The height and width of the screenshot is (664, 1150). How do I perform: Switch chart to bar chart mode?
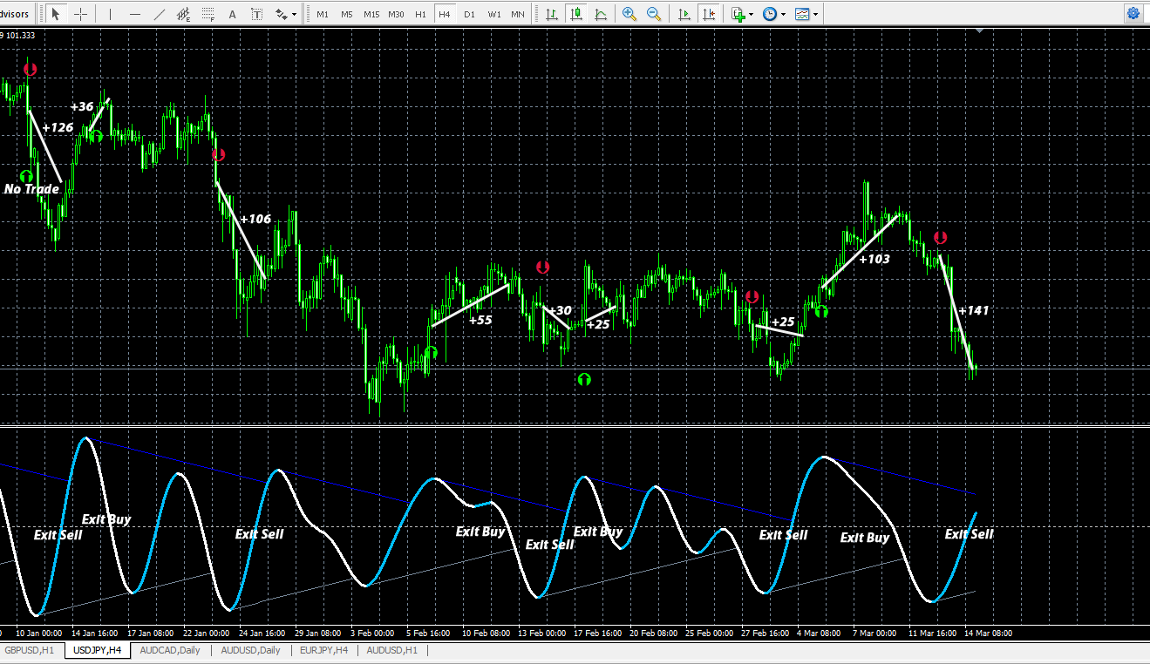553,14
